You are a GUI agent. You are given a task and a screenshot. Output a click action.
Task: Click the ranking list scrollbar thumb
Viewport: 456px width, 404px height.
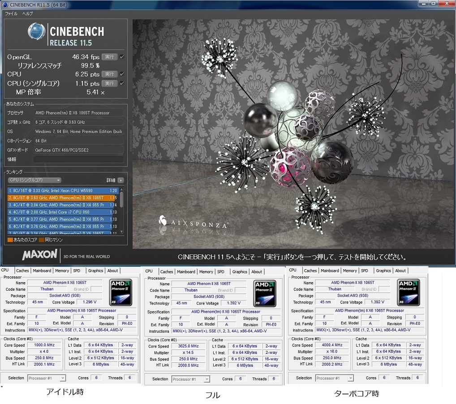click(x=121, y=199)
